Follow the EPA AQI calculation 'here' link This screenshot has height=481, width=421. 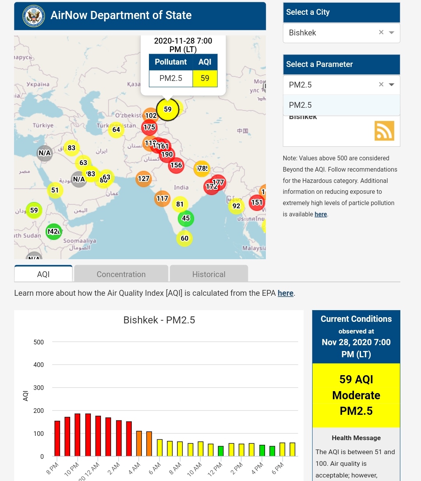click(x=285, y=293)
